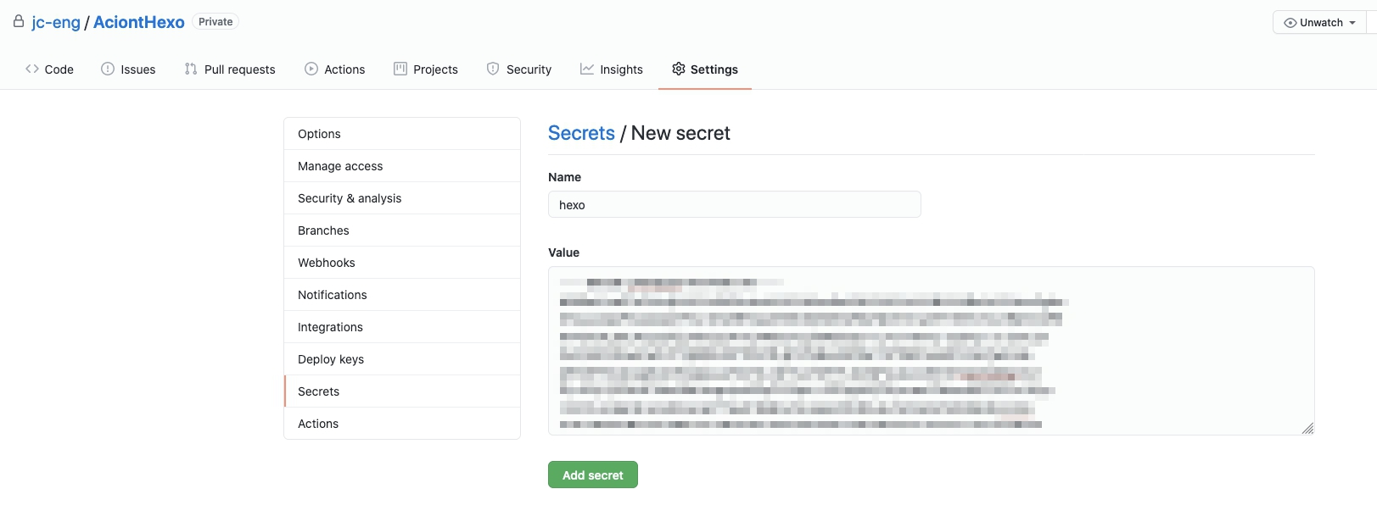
Task: Focus the secret Name input field
Action: 734,205
